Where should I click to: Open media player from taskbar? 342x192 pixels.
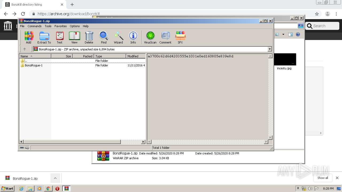pos(39,189)
